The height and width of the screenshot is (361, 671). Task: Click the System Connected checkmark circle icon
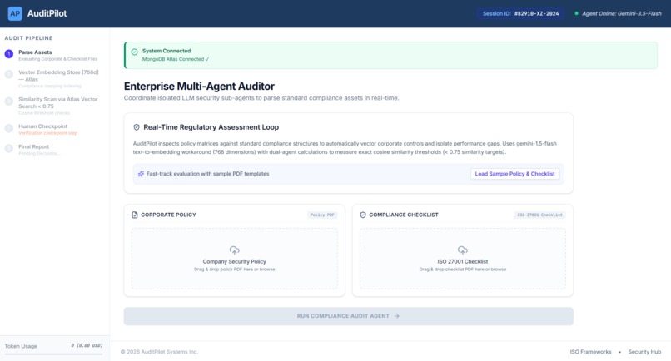pyautogui.click(x=134, y=52)
